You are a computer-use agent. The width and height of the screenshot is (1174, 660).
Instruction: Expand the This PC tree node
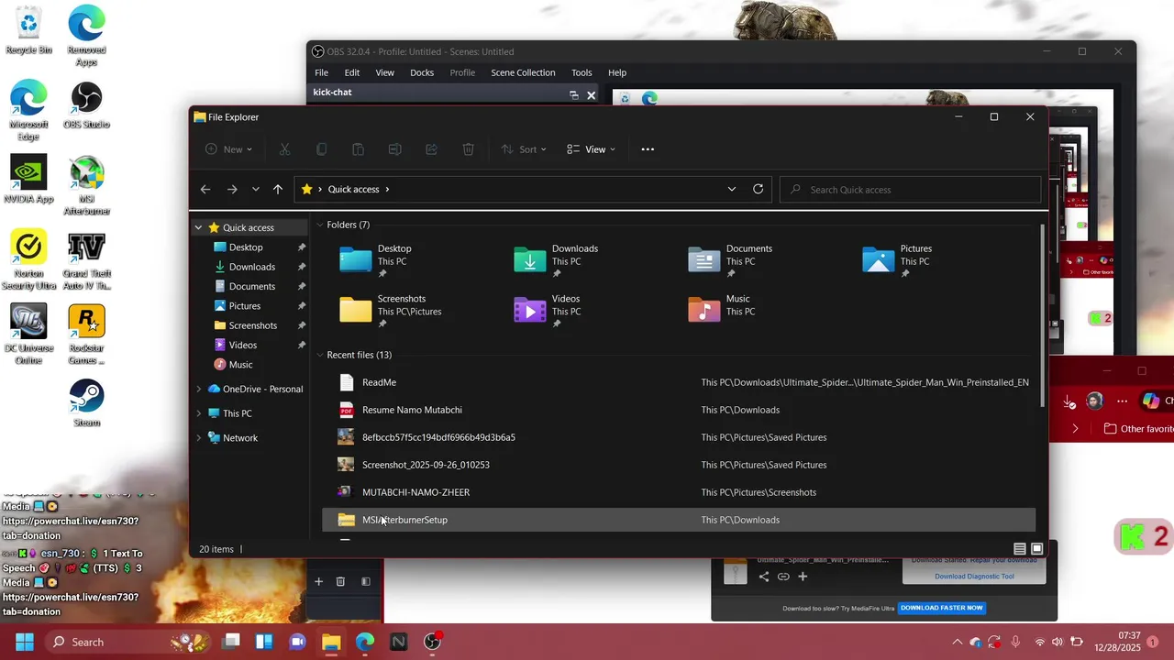coord(198,413)
